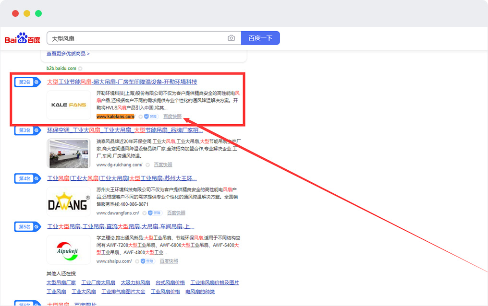Open the 工业大型吊扇-工业吊扇 result title
Screen dimensions: 488x306
point(121,226)
